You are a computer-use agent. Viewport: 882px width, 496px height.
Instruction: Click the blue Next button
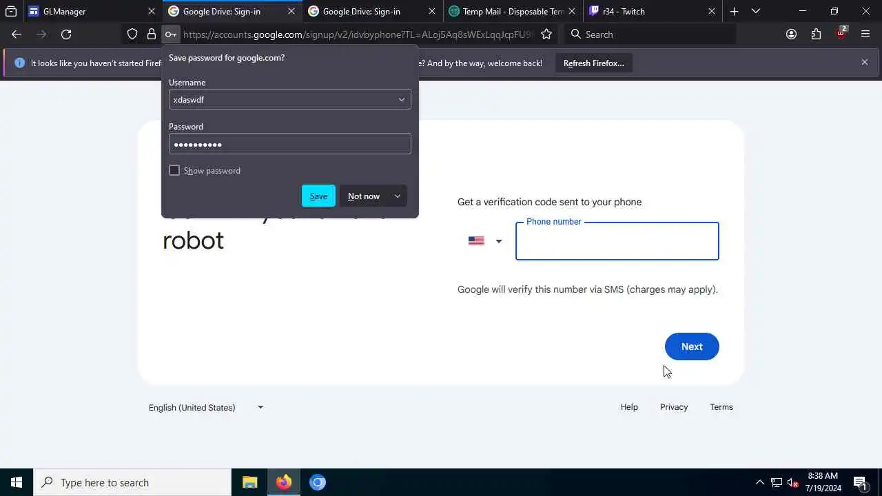pyautogui.click(x=692, y=347)
